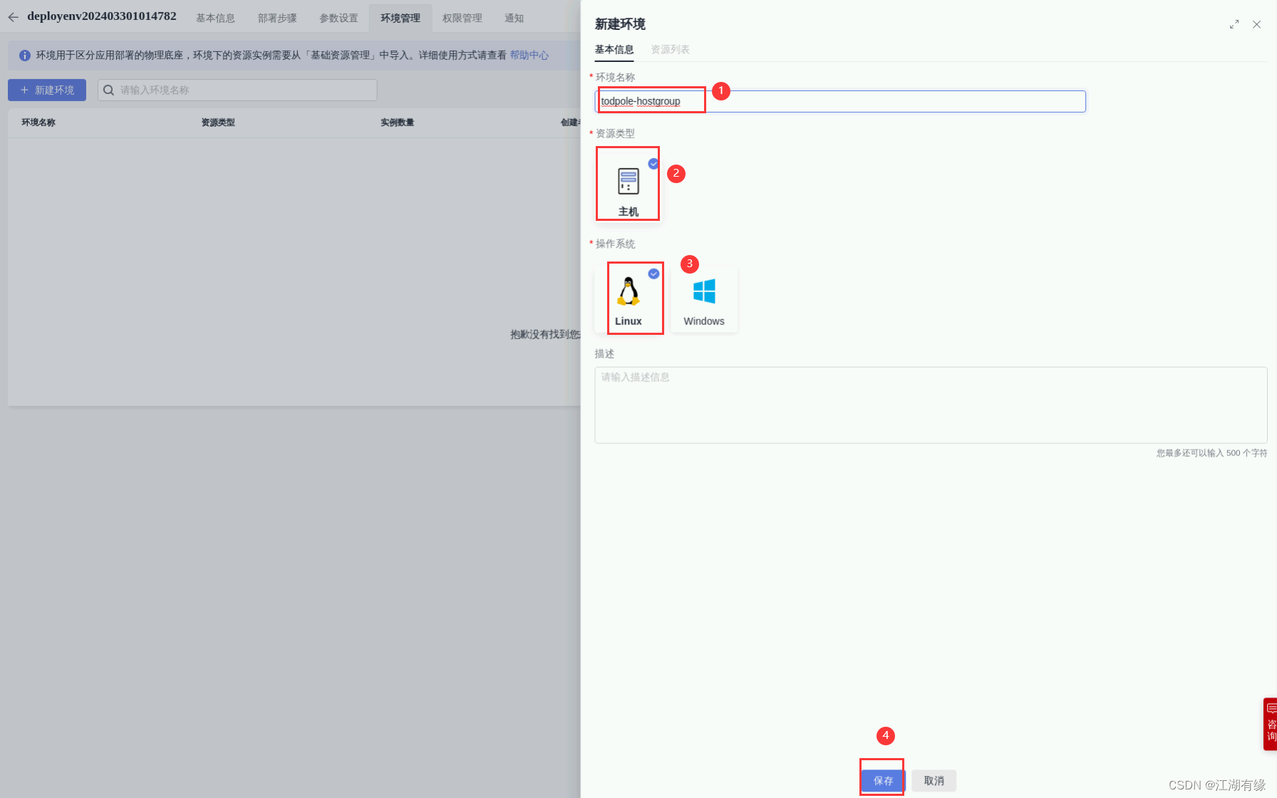Switch to the 权限管理 tab
1277x798 pixels.
coord(462,18)
